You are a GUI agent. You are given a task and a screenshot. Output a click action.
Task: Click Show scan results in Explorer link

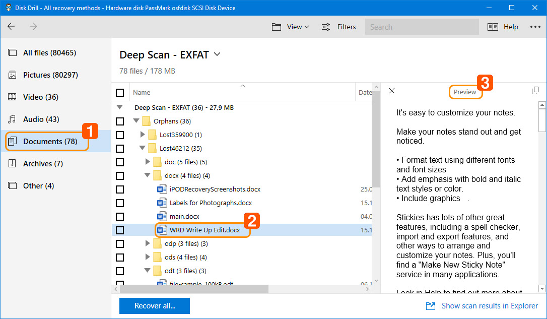pyautogui.click(x=490, y=306)
